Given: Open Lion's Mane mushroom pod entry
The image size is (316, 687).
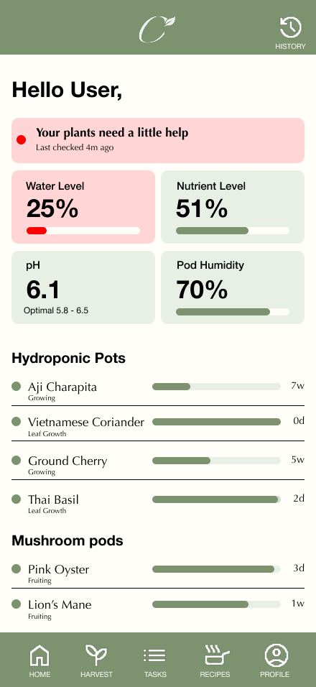Looking at the screenshot, I should [x=157, y=609].
